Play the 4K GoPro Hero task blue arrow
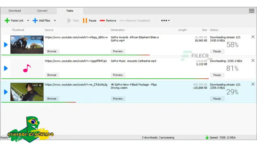The width and height of the screenshot is (257, 144). 6,92
